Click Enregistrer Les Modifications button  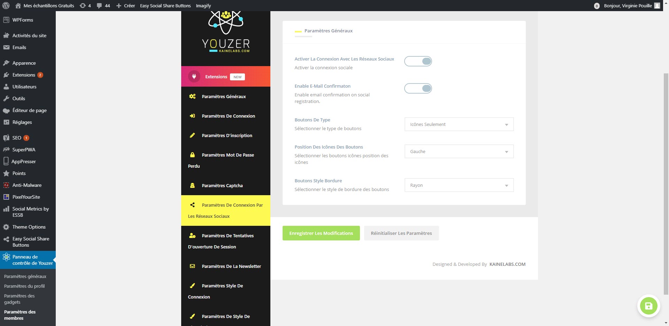[321, 233]
